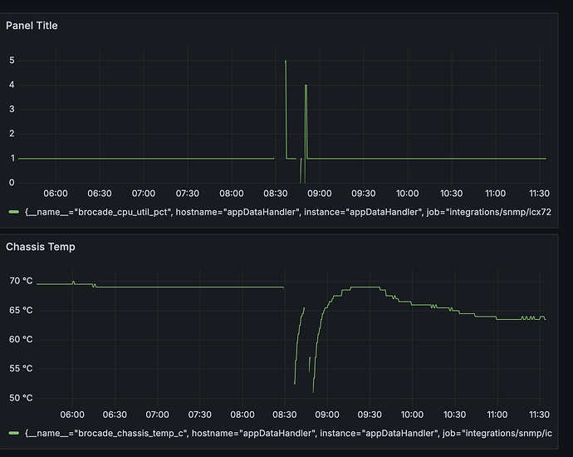Image resolution: width=573 pixels, height=457 pixels.
Task: Click the 07:00 label on Chassis Temp axis
Action: click(x=158, y=415)
